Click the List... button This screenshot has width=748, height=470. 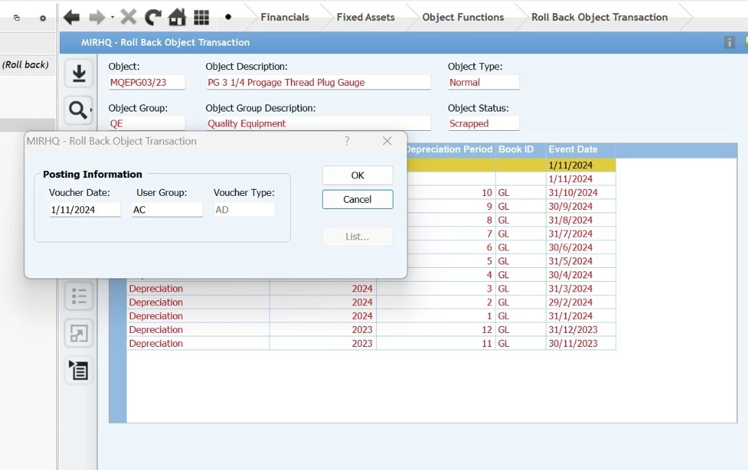tap(358, 237)
